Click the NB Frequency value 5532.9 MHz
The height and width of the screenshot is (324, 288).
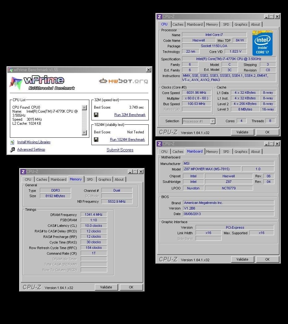(x=117, y=201)
